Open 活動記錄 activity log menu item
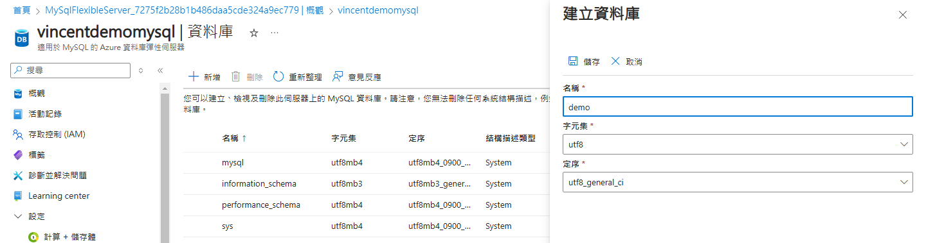 point(45,114)
